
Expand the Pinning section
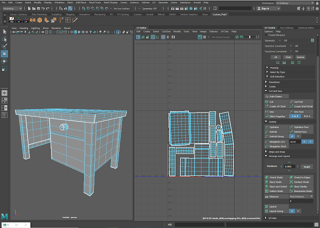point(274,67)
